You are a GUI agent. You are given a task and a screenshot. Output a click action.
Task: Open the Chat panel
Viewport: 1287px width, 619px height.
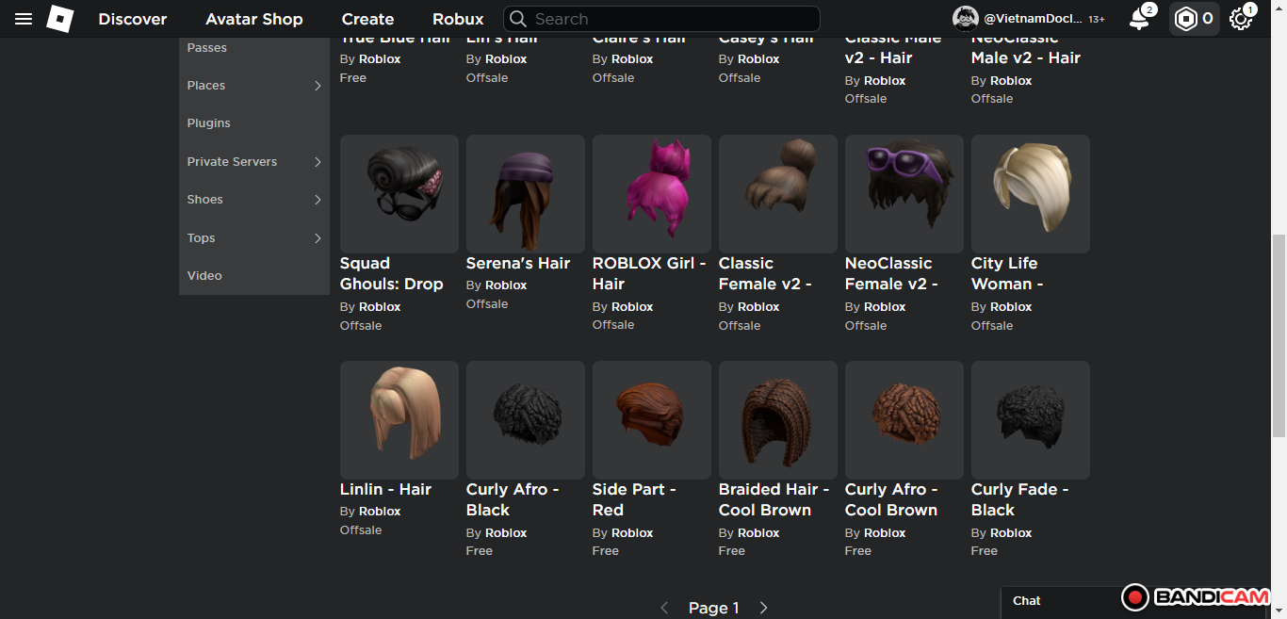click(1027, 600)
